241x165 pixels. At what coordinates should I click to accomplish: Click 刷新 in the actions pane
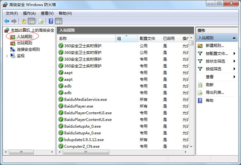pyautogui.click(x=210, y=85)
